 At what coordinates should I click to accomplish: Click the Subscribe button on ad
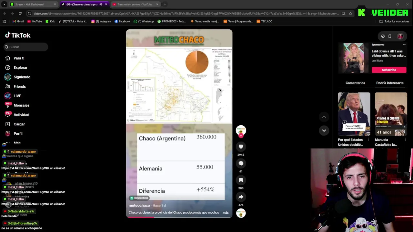coord(389,70)
